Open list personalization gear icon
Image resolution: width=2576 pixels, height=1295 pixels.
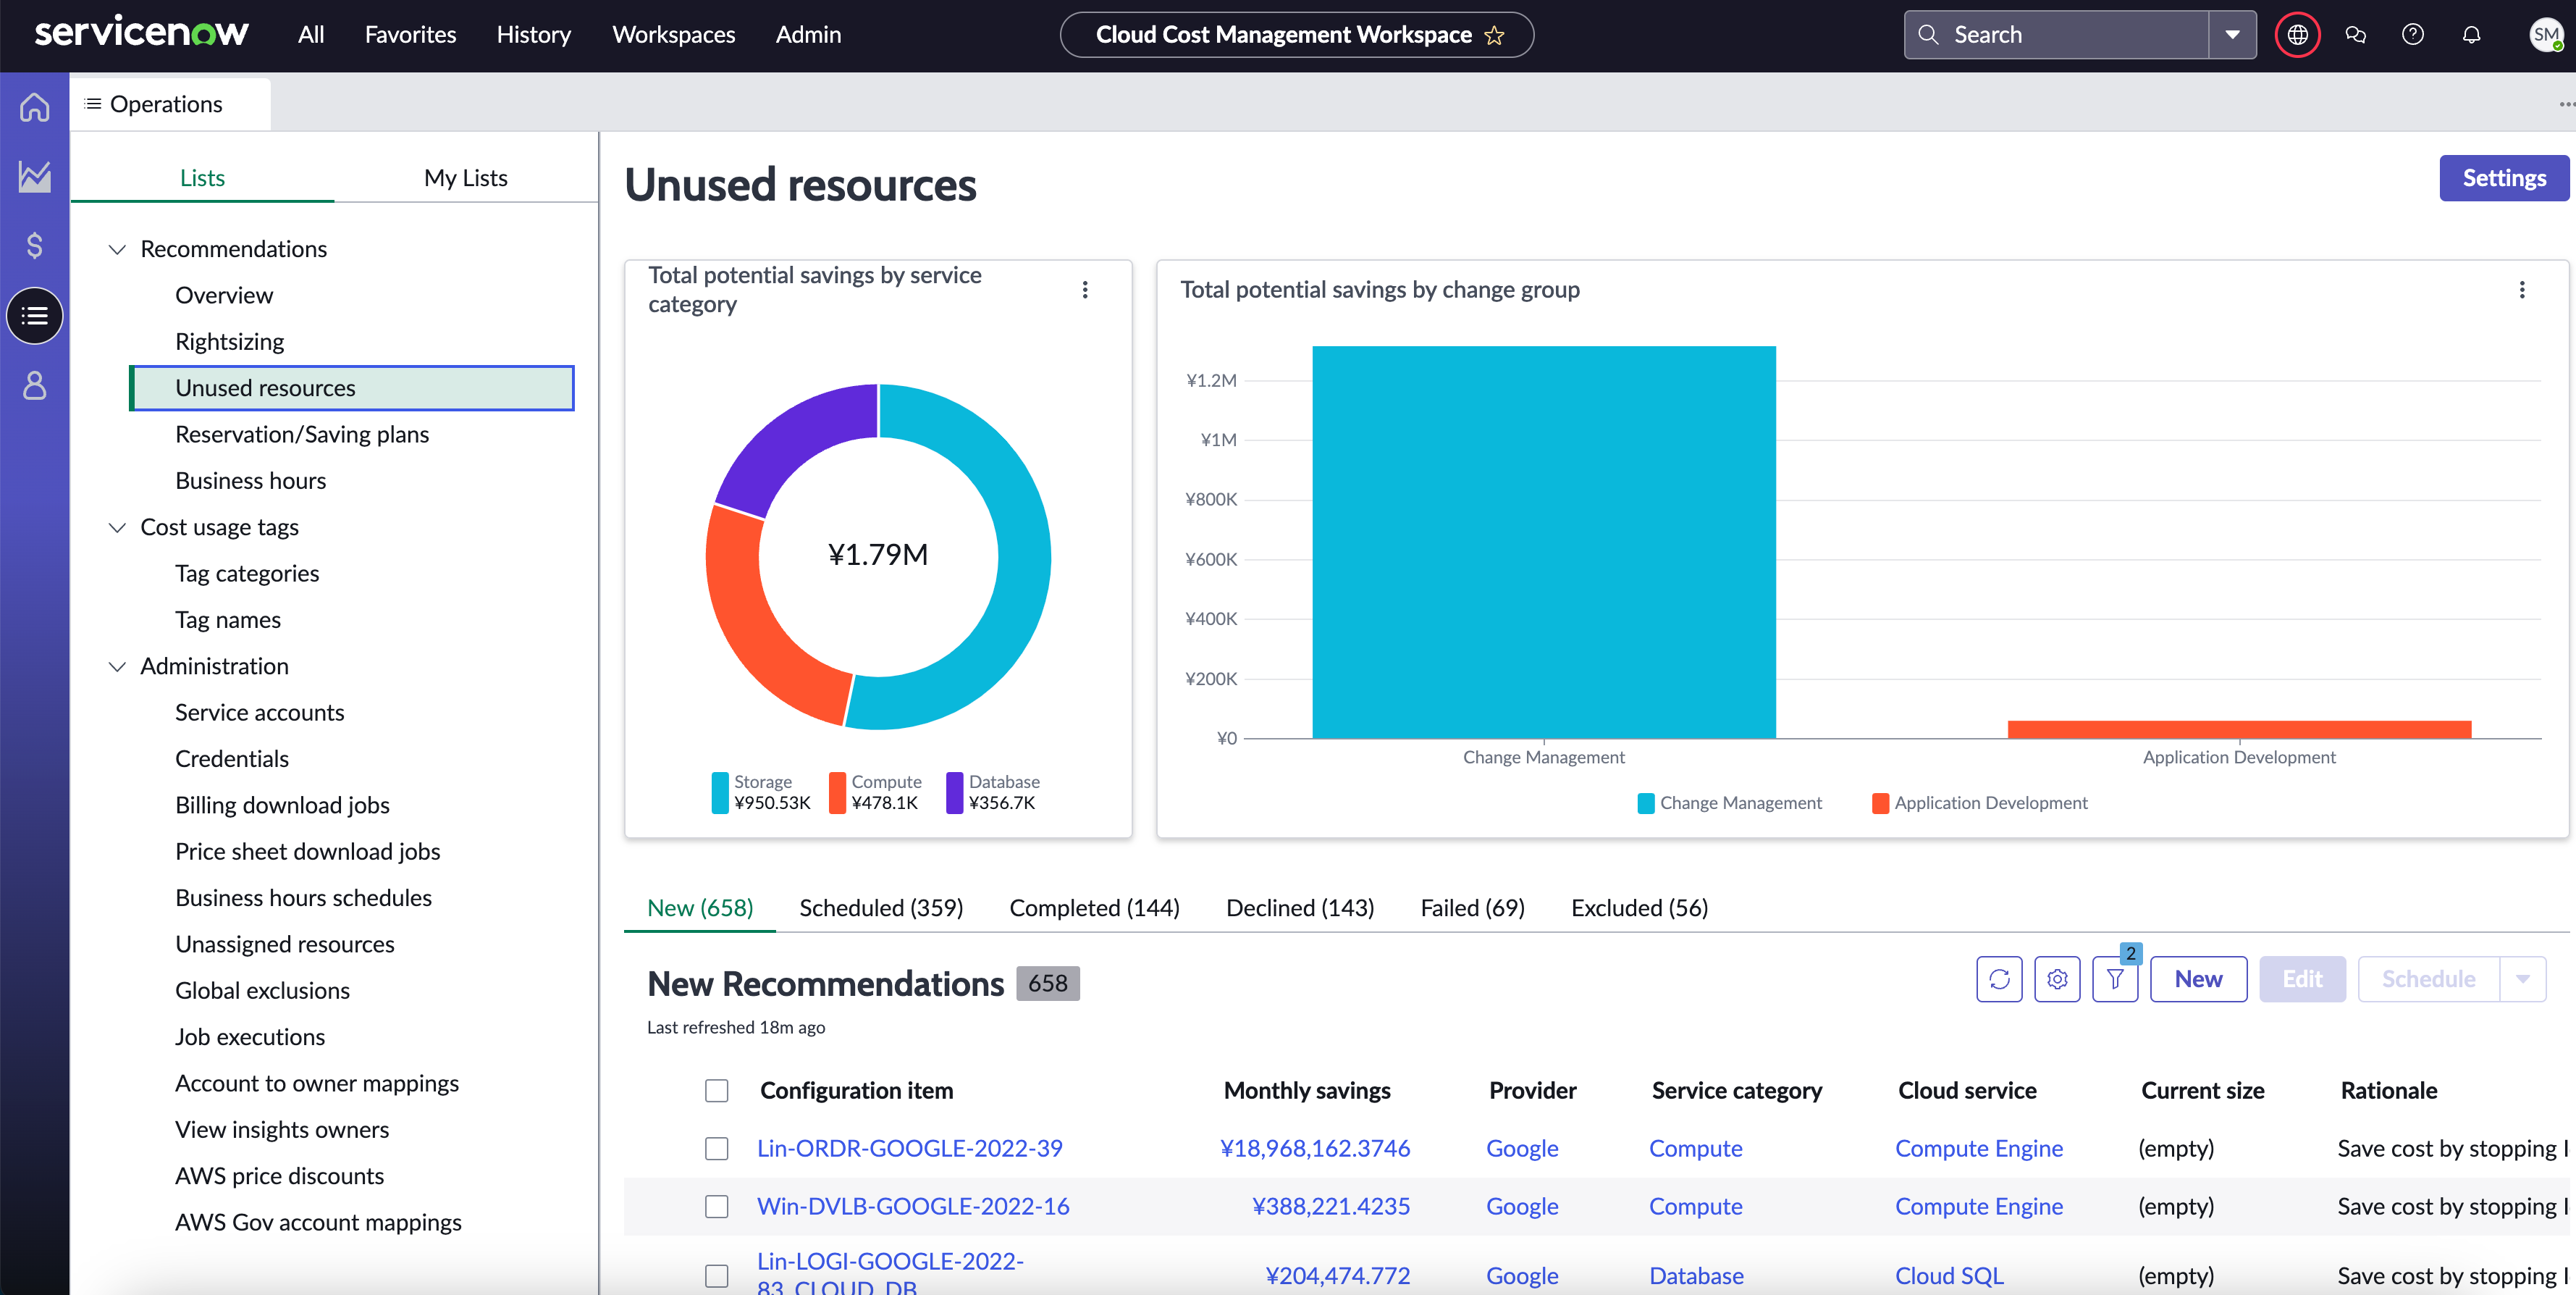[x=2057, y=979]
